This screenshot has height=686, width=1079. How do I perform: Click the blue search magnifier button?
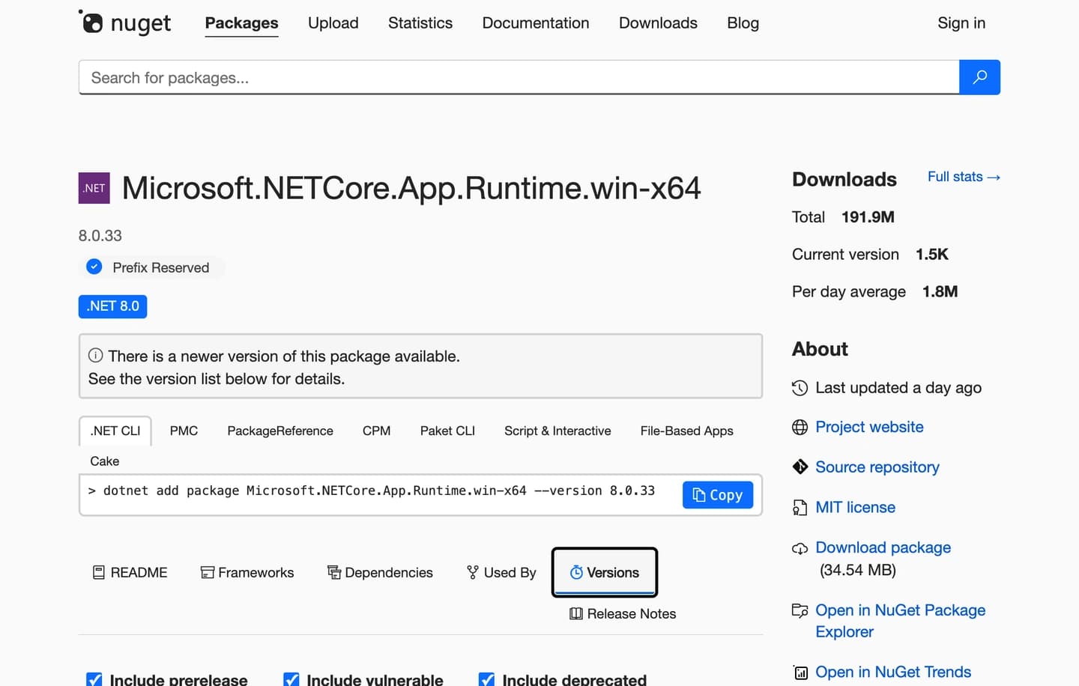979,77
